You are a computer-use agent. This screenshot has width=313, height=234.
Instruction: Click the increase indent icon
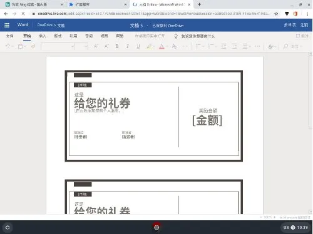[x=234, y=46]
